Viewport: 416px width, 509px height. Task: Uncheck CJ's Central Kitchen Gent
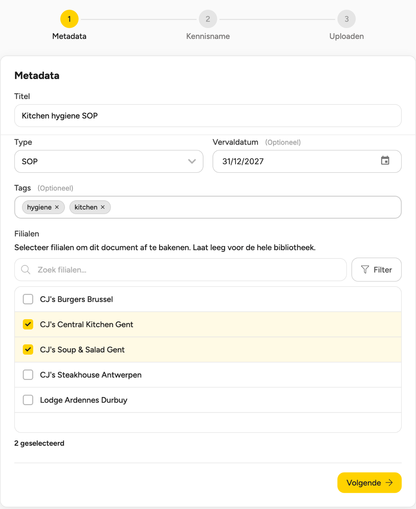[28, 325]
